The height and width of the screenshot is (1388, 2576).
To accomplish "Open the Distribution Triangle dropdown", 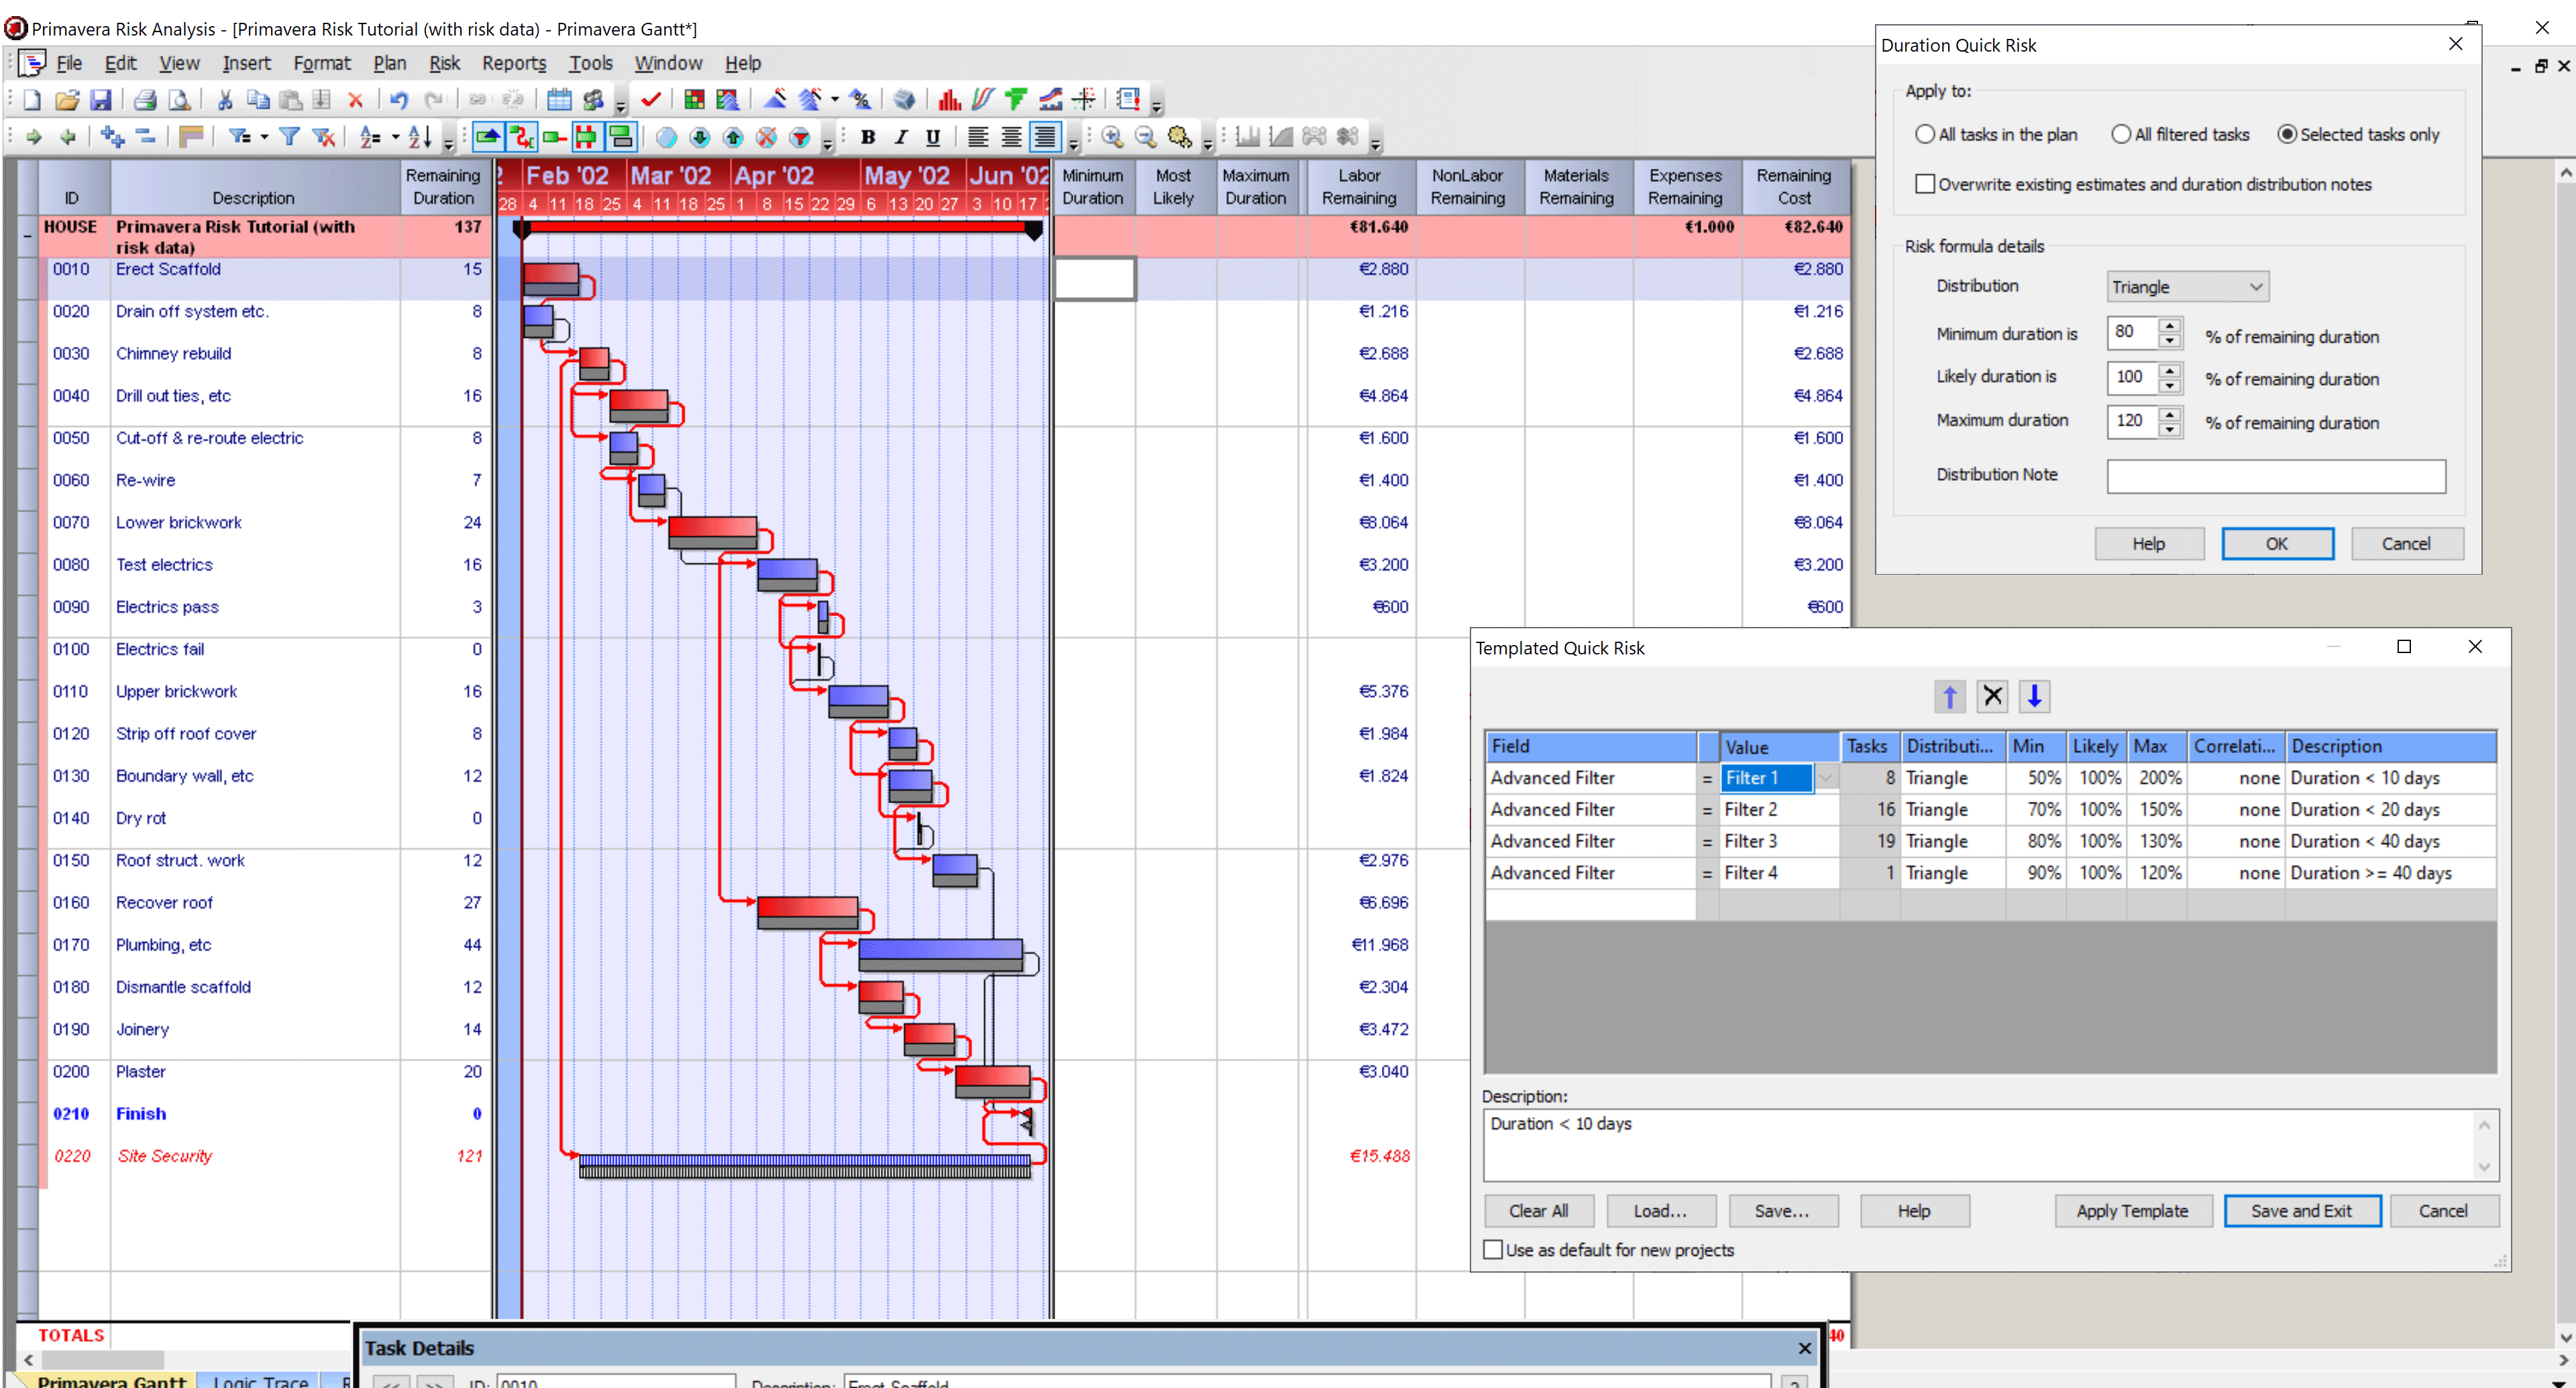I will click(x=2187, y=287).
